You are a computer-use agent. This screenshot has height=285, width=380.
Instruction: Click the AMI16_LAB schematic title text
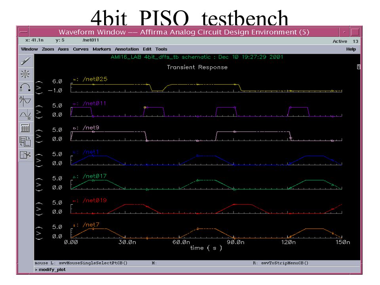(x=197, y=57)
